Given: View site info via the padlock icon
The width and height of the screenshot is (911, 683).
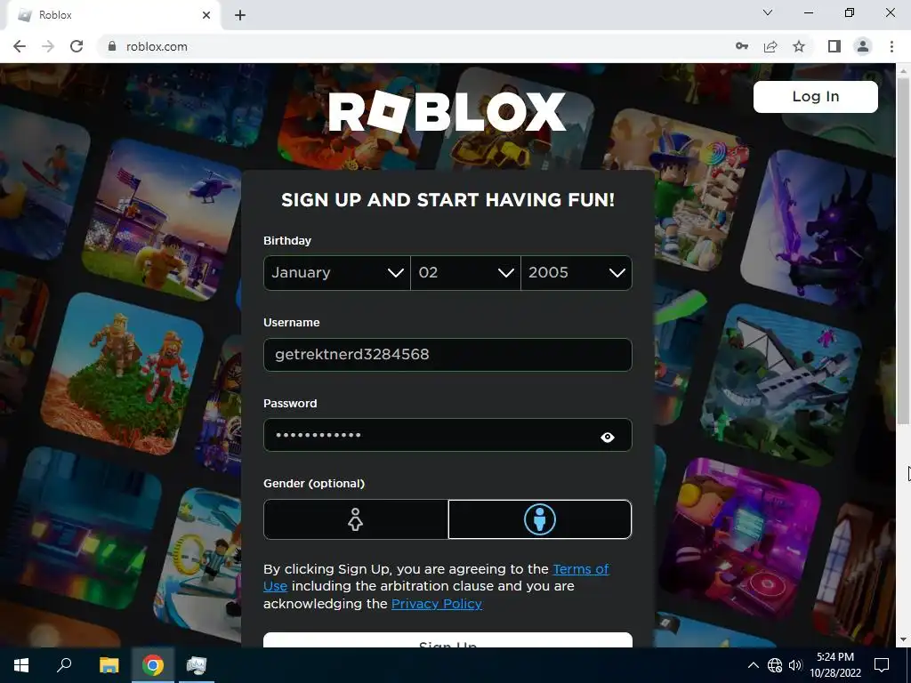Looking at the screenshot, I should pyautogui.click(x=112, y=46).
